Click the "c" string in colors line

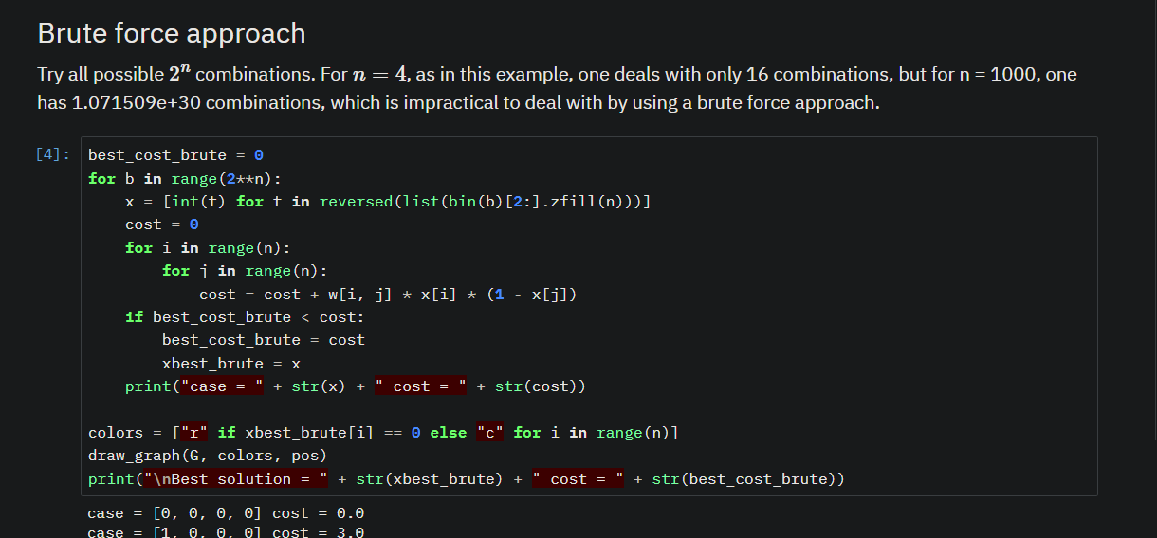click(x=490, y=433)
